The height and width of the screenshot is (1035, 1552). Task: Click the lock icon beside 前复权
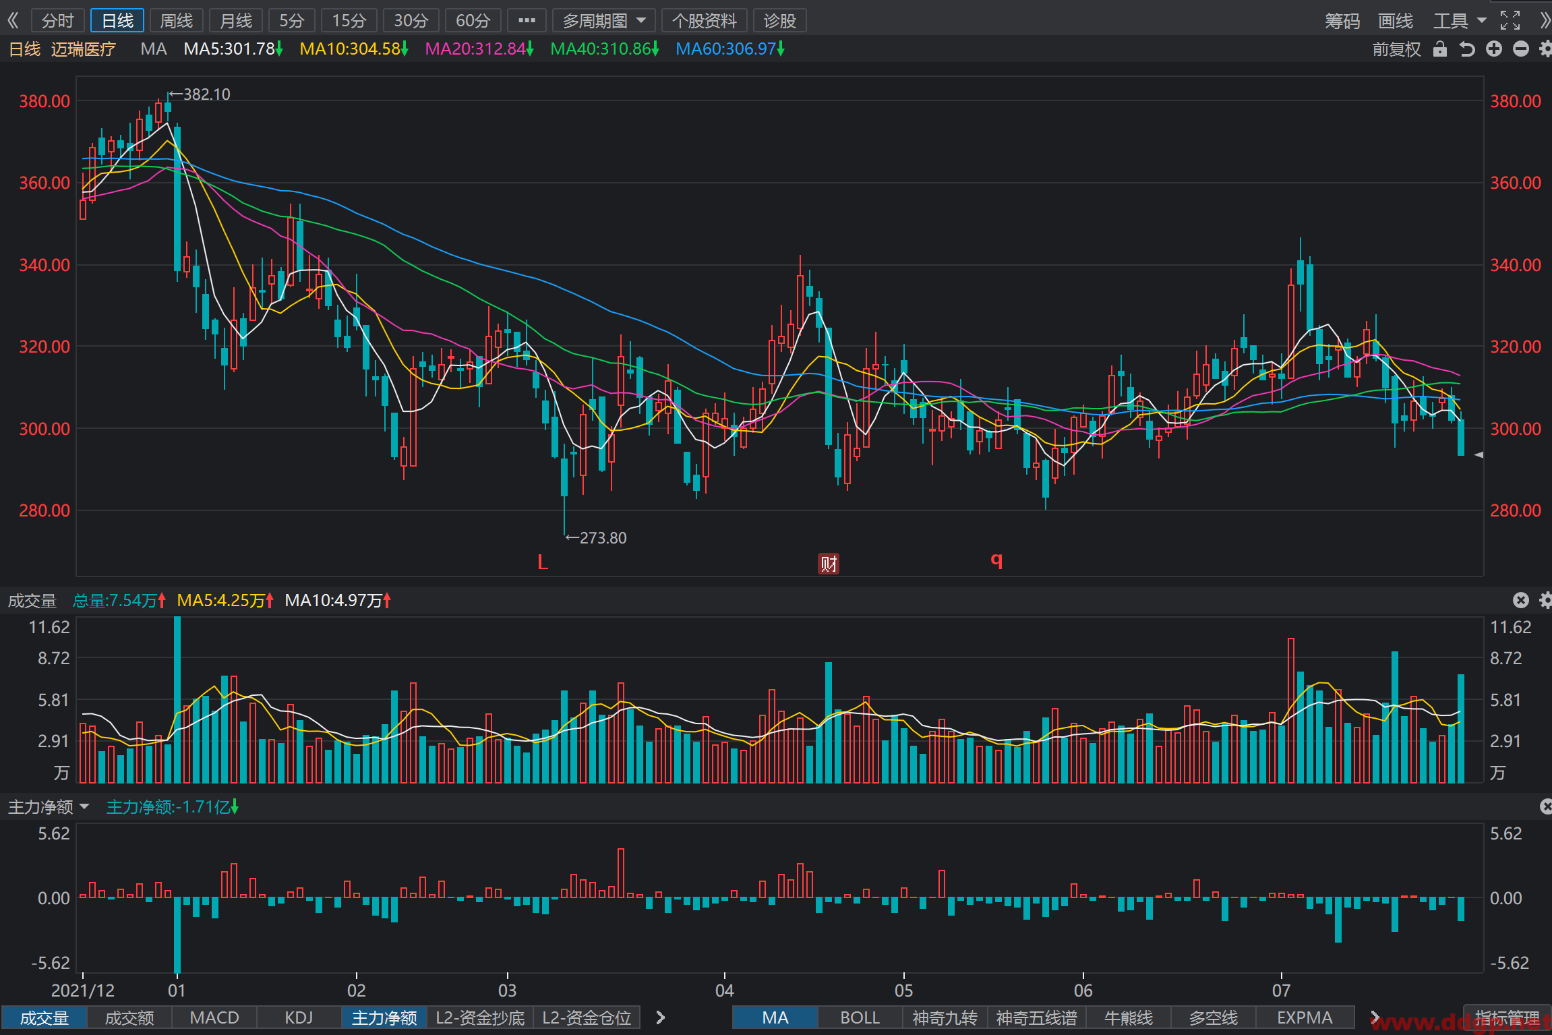1440,49
